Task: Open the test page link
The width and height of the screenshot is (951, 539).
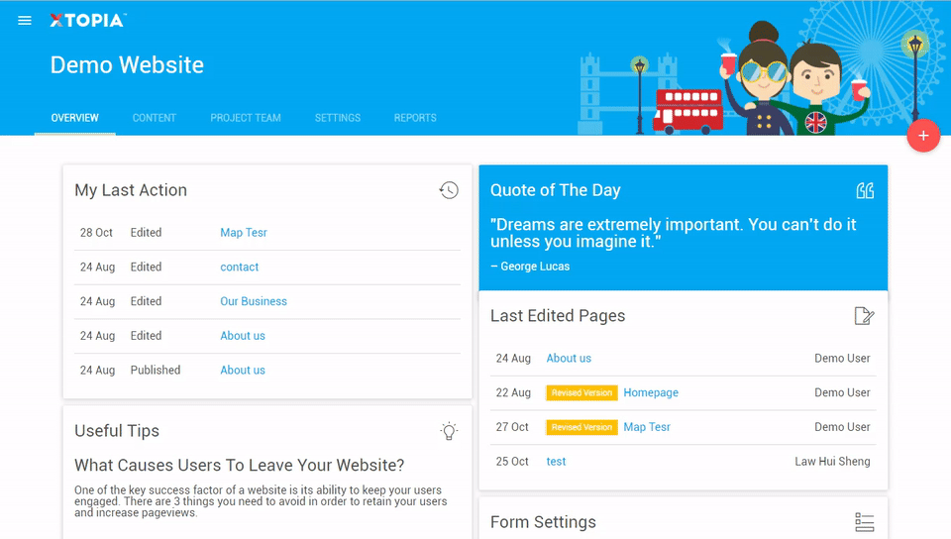Action: point(557,462)
